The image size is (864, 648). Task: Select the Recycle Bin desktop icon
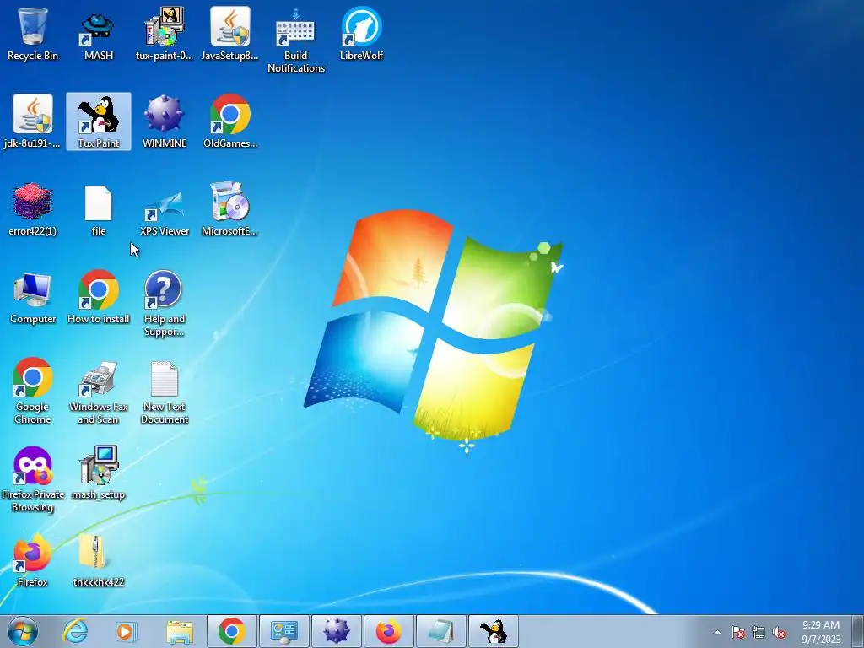pos(33,34)
